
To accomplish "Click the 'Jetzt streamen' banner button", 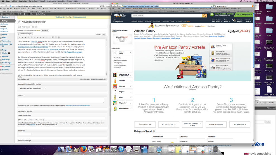I will 244,14.
